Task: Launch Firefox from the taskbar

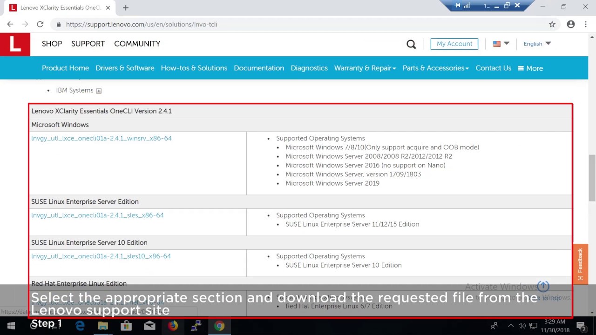Action: (x=173, y=326)
